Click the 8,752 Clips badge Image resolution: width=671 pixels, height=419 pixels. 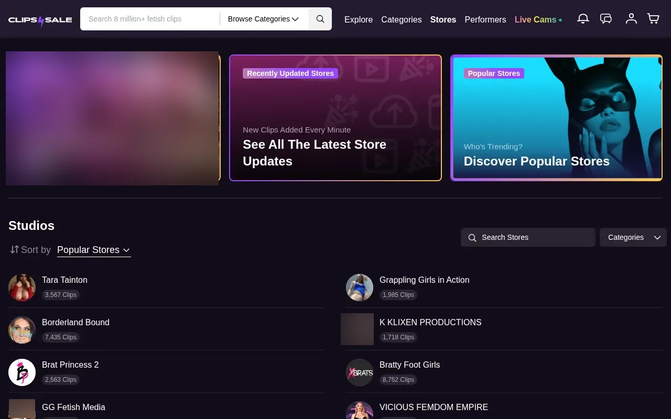[398, 380]
